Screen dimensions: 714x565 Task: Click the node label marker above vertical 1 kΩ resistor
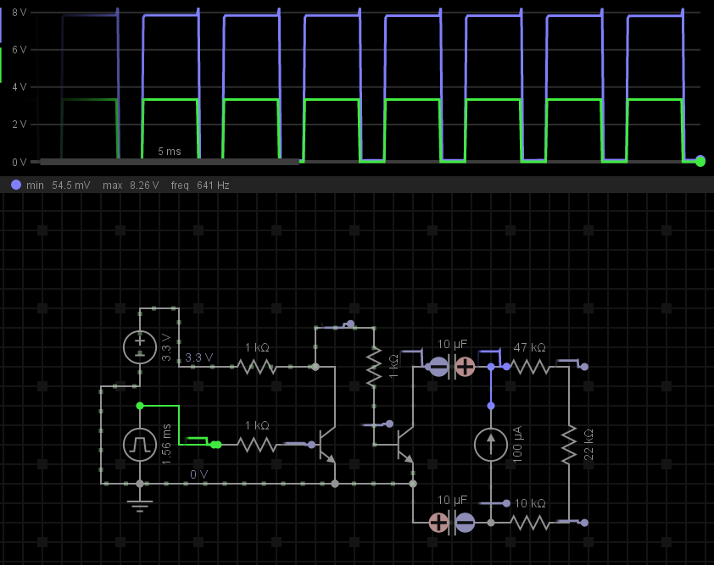pos(350,324)
